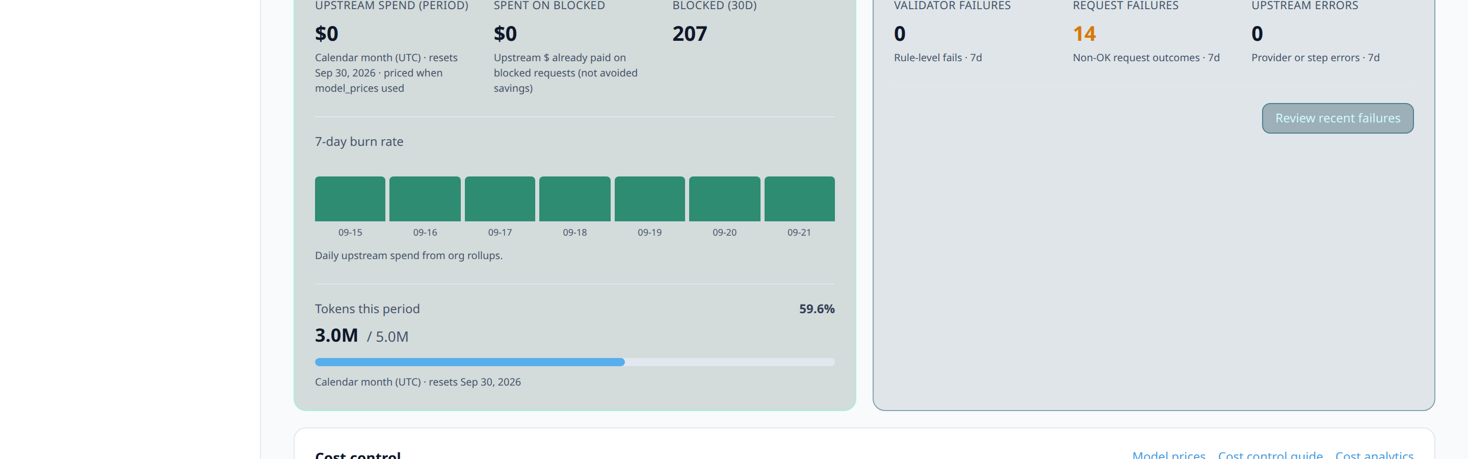Select the 09-15 burn rate bar

coord(350,198)
